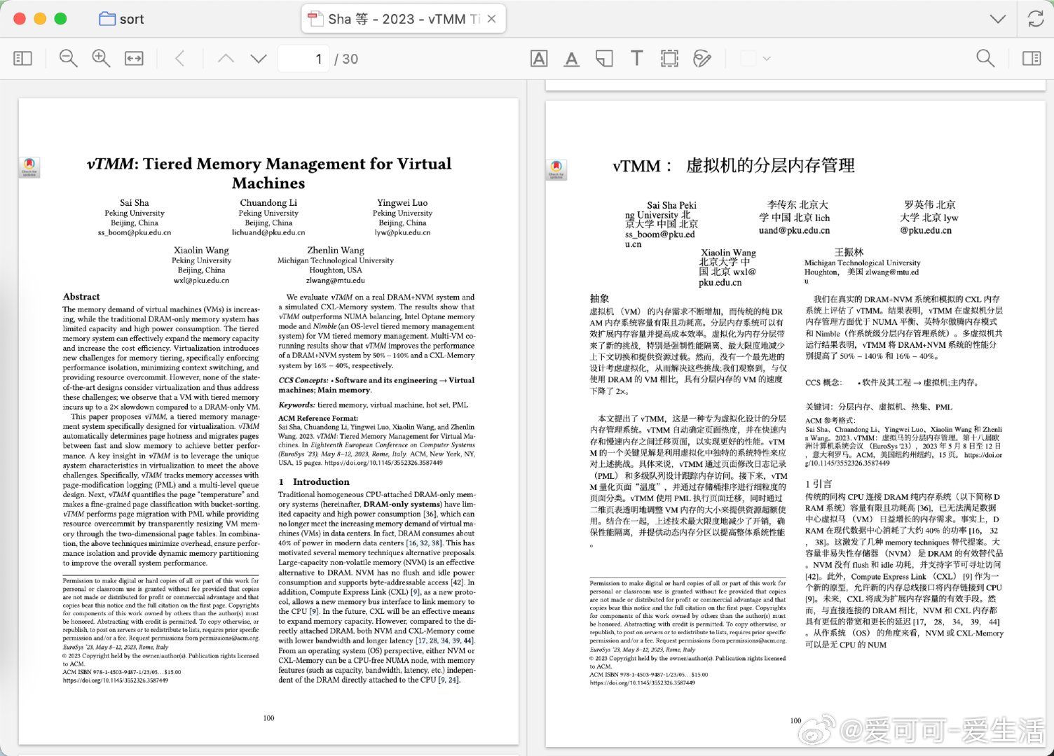Image resolution: width=1054 pixels, height=756 pixels.
Task: Click citation [16, 32, 38] in Introduction
Action: 424,543
